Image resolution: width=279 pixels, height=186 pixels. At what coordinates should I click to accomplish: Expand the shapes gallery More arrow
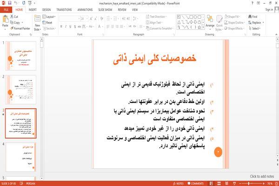coord(203,28)
